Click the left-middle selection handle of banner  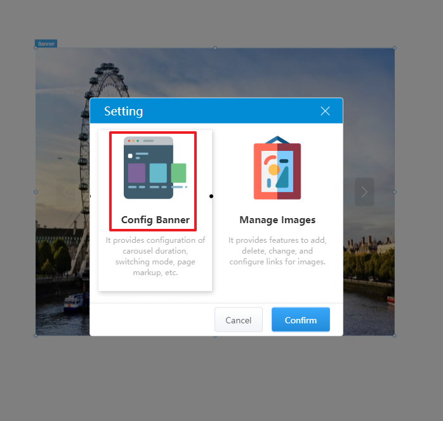click(x=36, y=192)
